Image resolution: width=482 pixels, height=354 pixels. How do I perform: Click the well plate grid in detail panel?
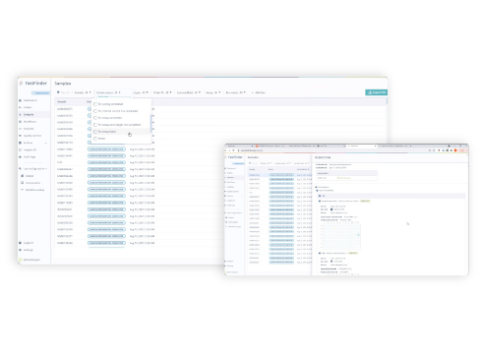340,237
